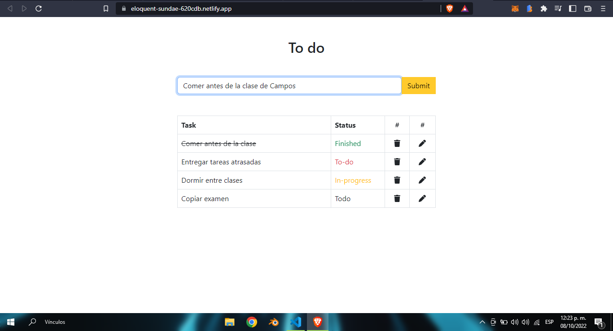The image size is (613, 331).
Task: Click the "Finished" status label
Action: [x=347, y=143]
